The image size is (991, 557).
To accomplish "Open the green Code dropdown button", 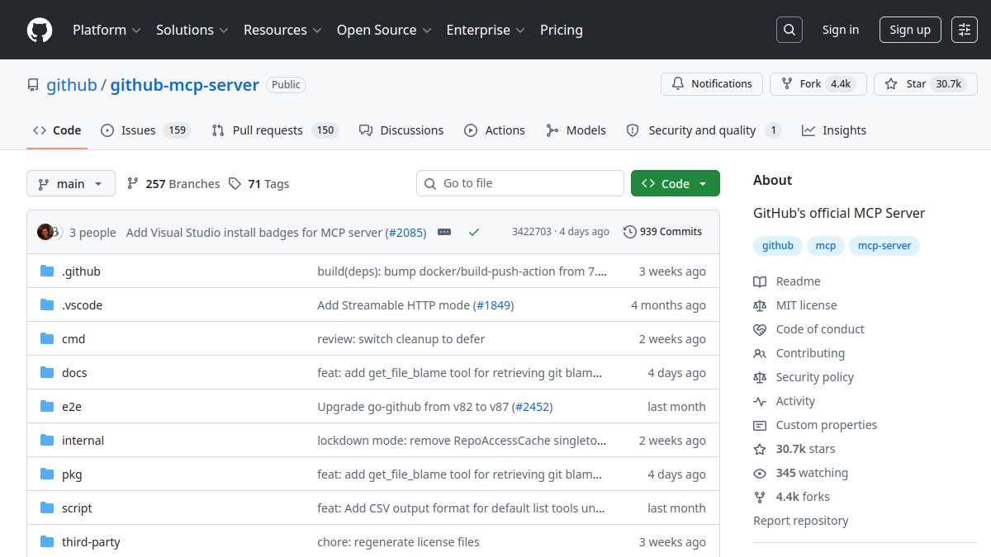I will [676, 183].
